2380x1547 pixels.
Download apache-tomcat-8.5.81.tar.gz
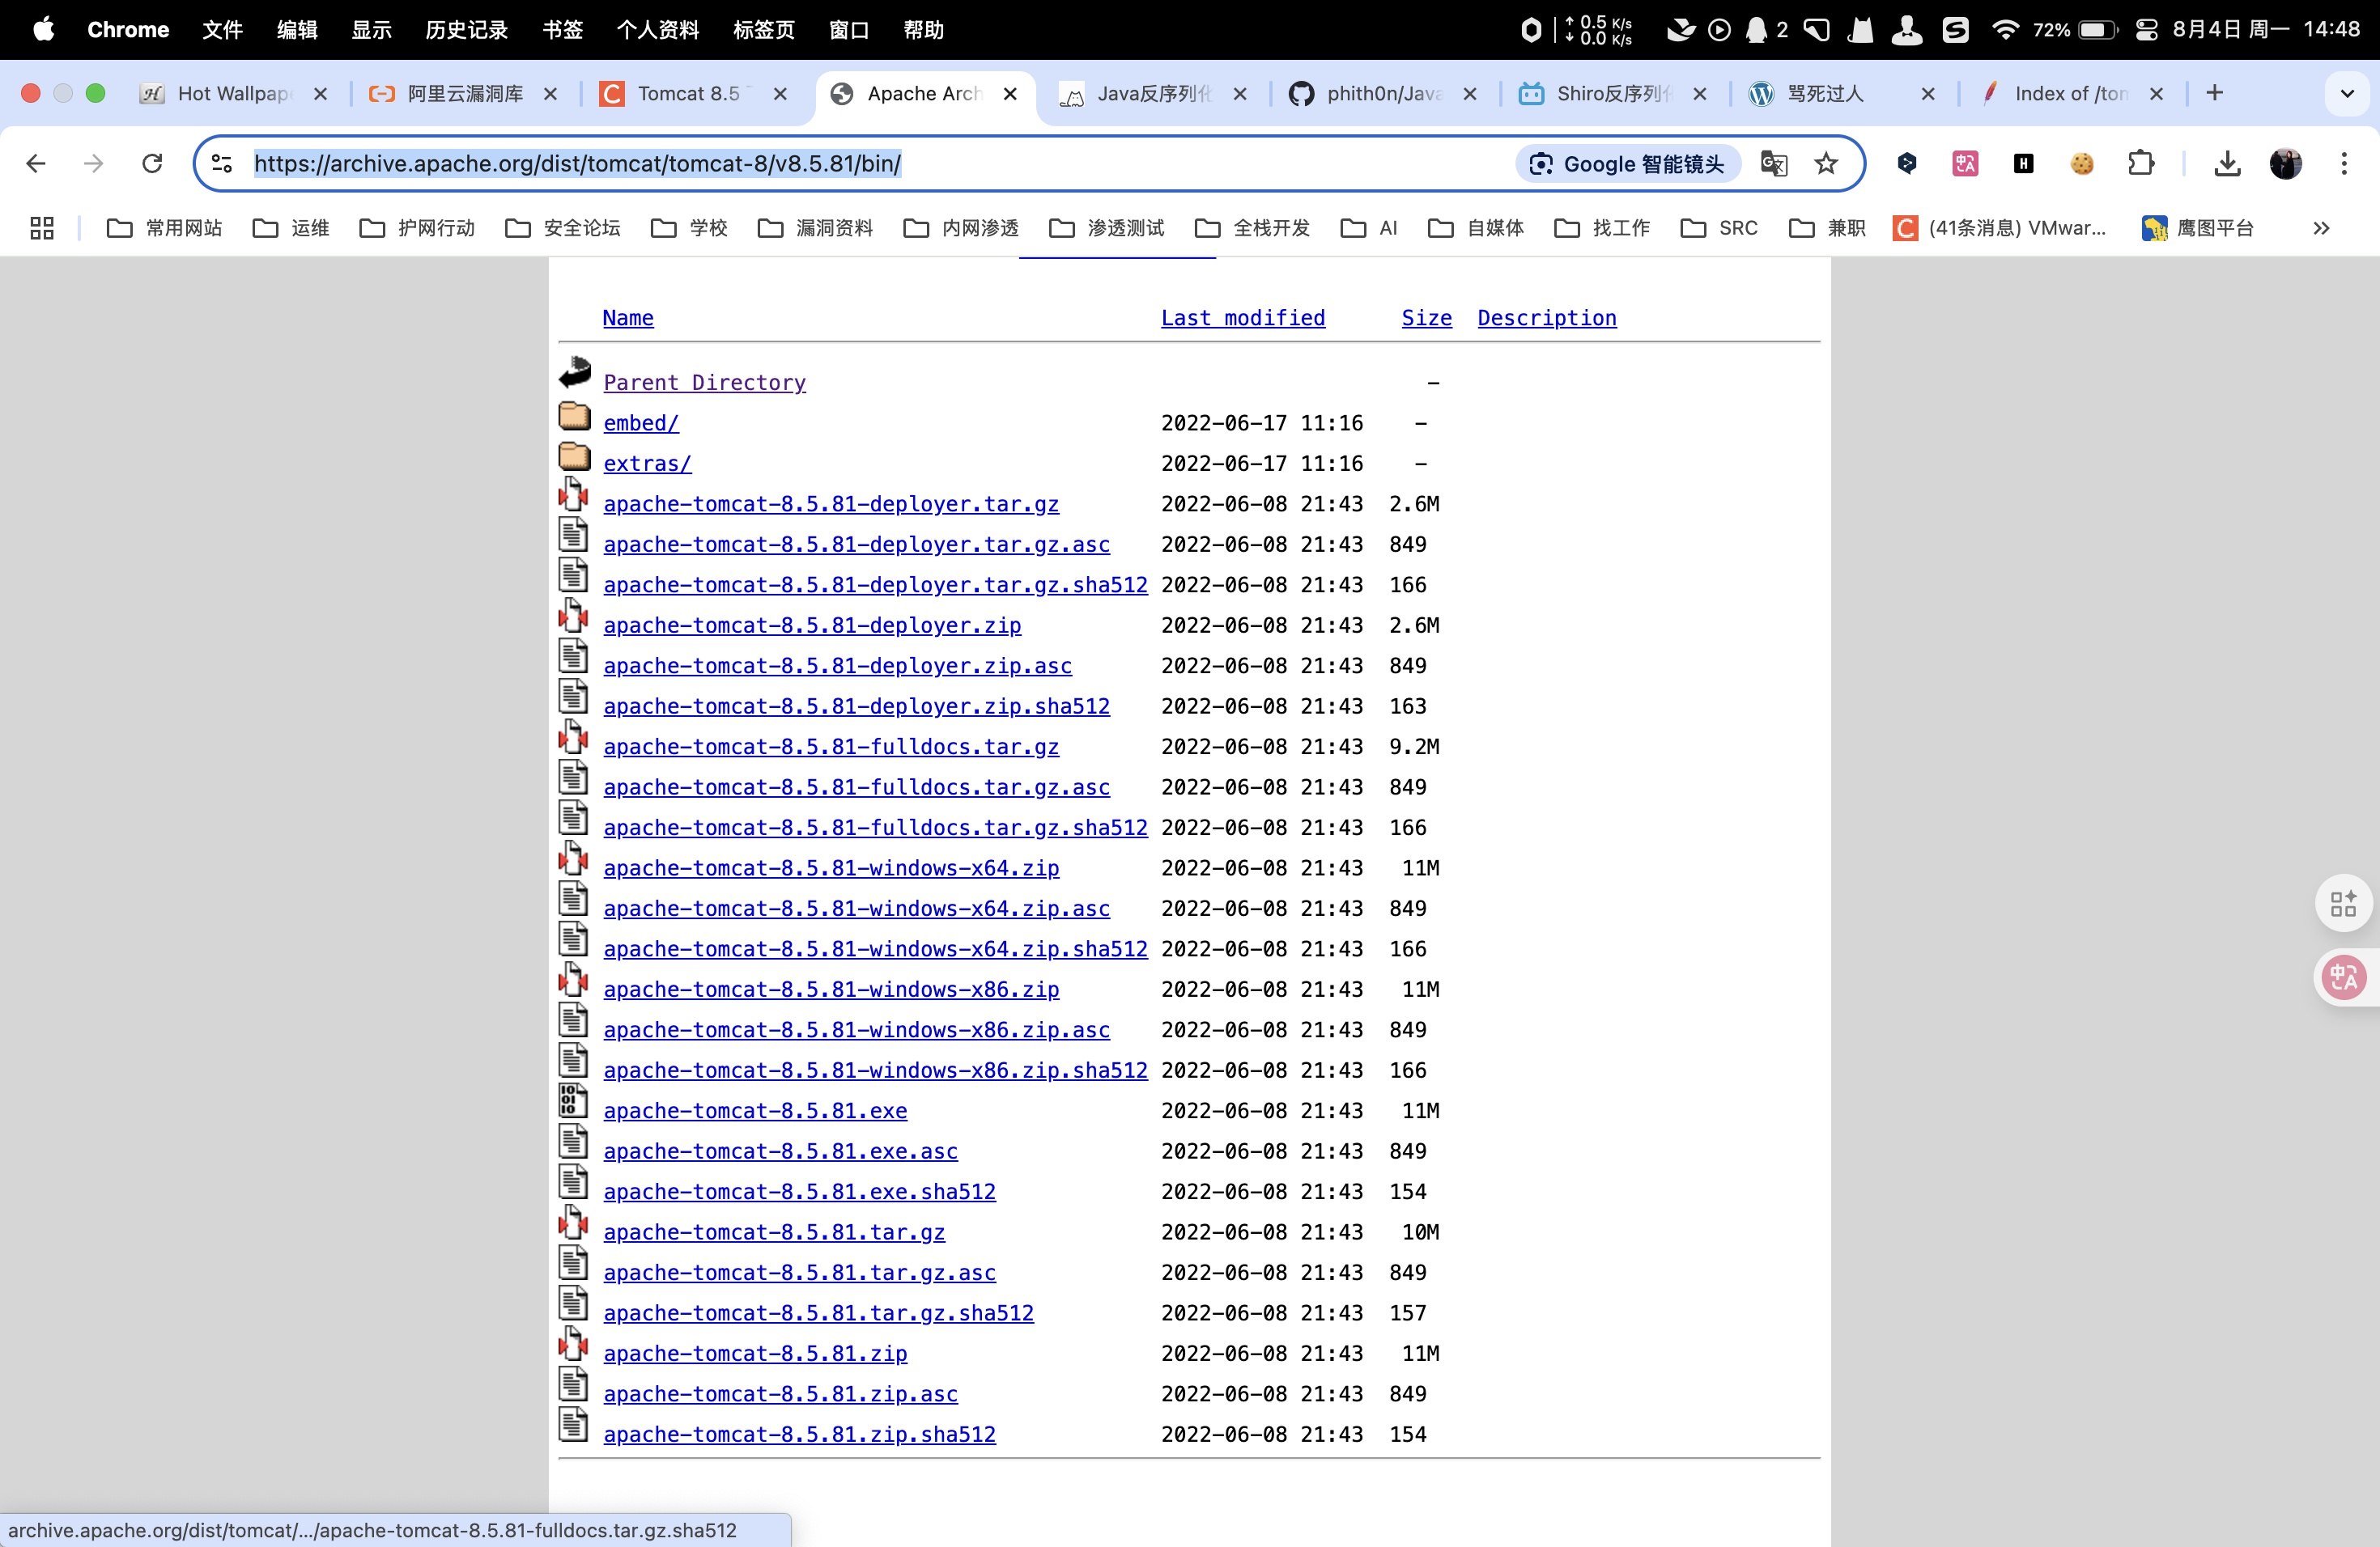coord(773,1232)
